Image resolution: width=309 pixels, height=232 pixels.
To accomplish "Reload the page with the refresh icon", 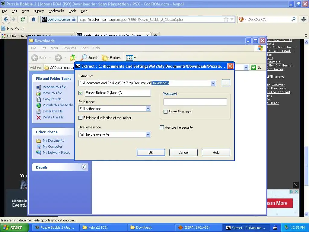I will point(23,19).
